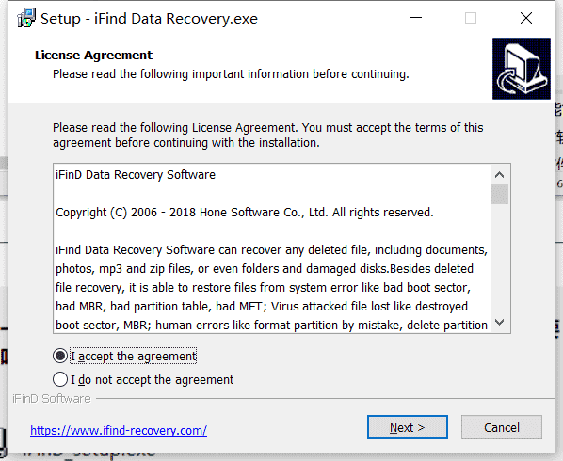The width and height of the screenshot is (563, 461).
Task: Click the setup installer icon in title bar
Action: coord(26,18)
